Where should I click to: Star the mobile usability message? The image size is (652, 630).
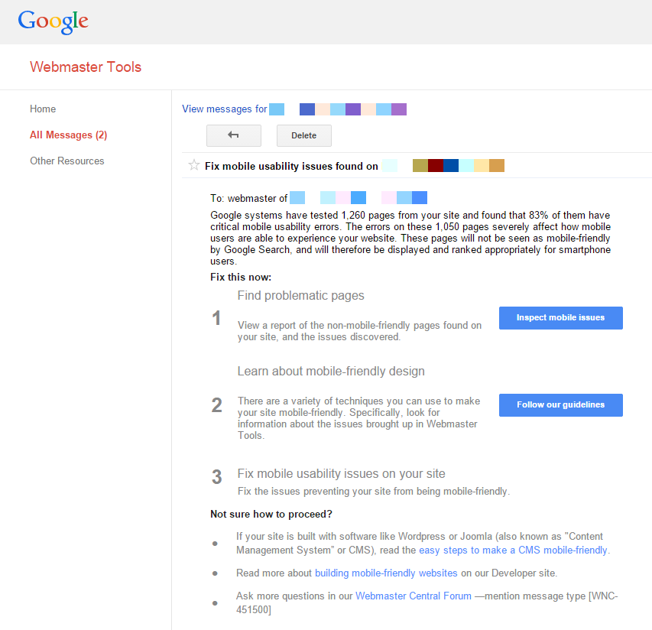coord(194,165)
